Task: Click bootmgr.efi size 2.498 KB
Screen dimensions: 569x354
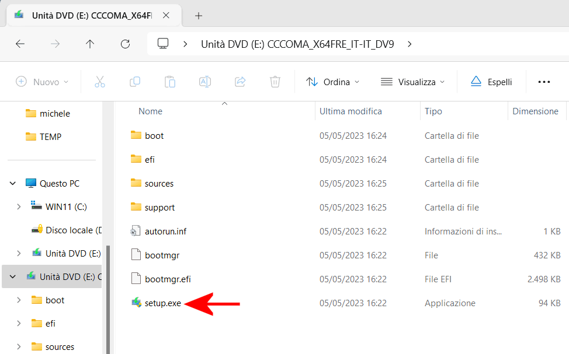Action: click(544, 279)
